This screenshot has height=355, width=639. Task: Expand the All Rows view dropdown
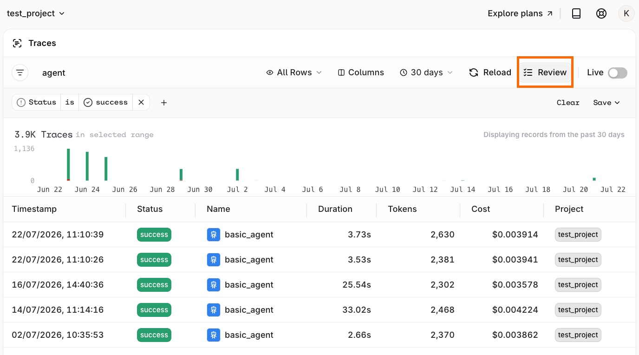click(x=294, y=72)
